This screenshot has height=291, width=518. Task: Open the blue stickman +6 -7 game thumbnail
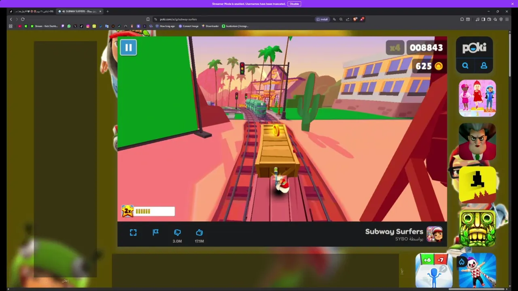[434, 271]
